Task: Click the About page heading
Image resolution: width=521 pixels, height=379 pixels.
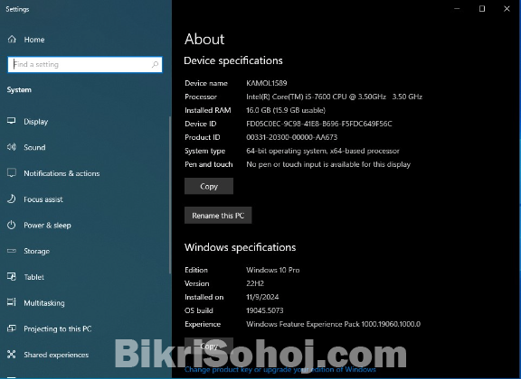Action: tap(204, 39)
